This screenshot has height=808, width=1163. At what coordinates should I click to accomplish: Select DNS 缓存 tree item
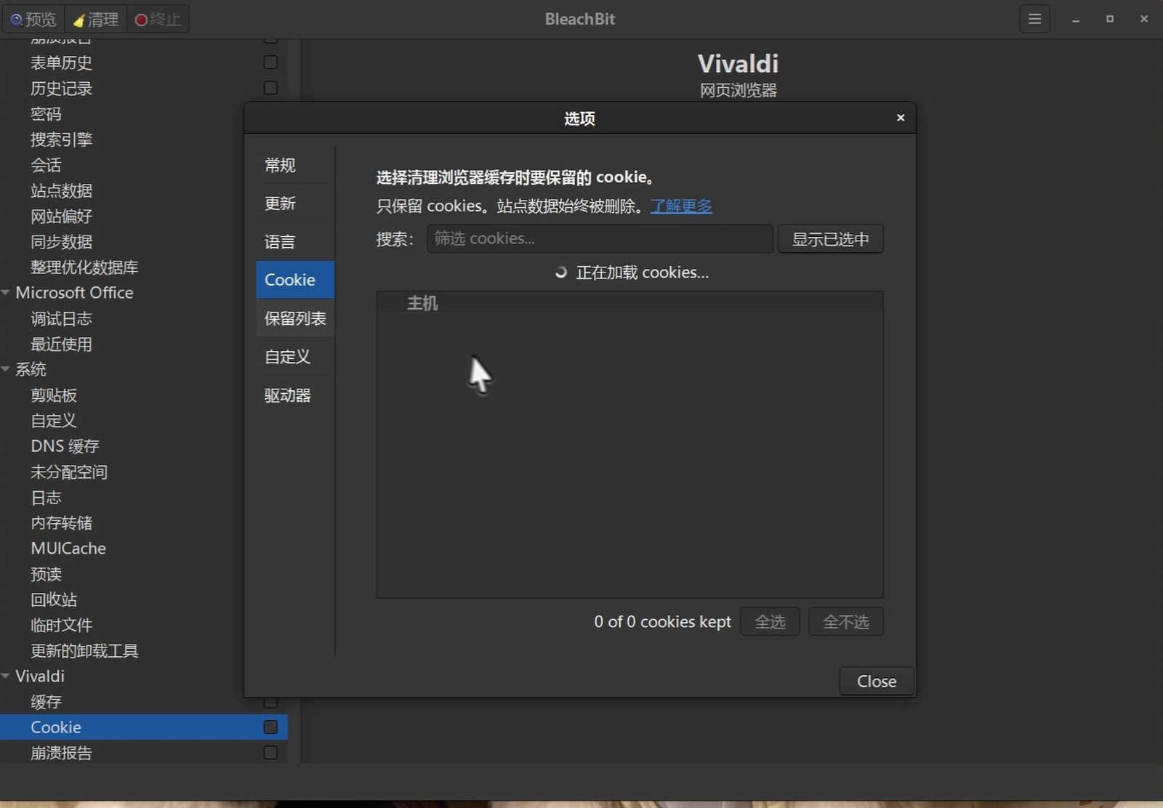(x=65, y=446)
